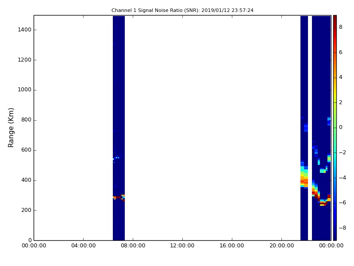Select the Range (Km) y-axis label
Screen dimensions: 354x266
click(x=11, y=128)
